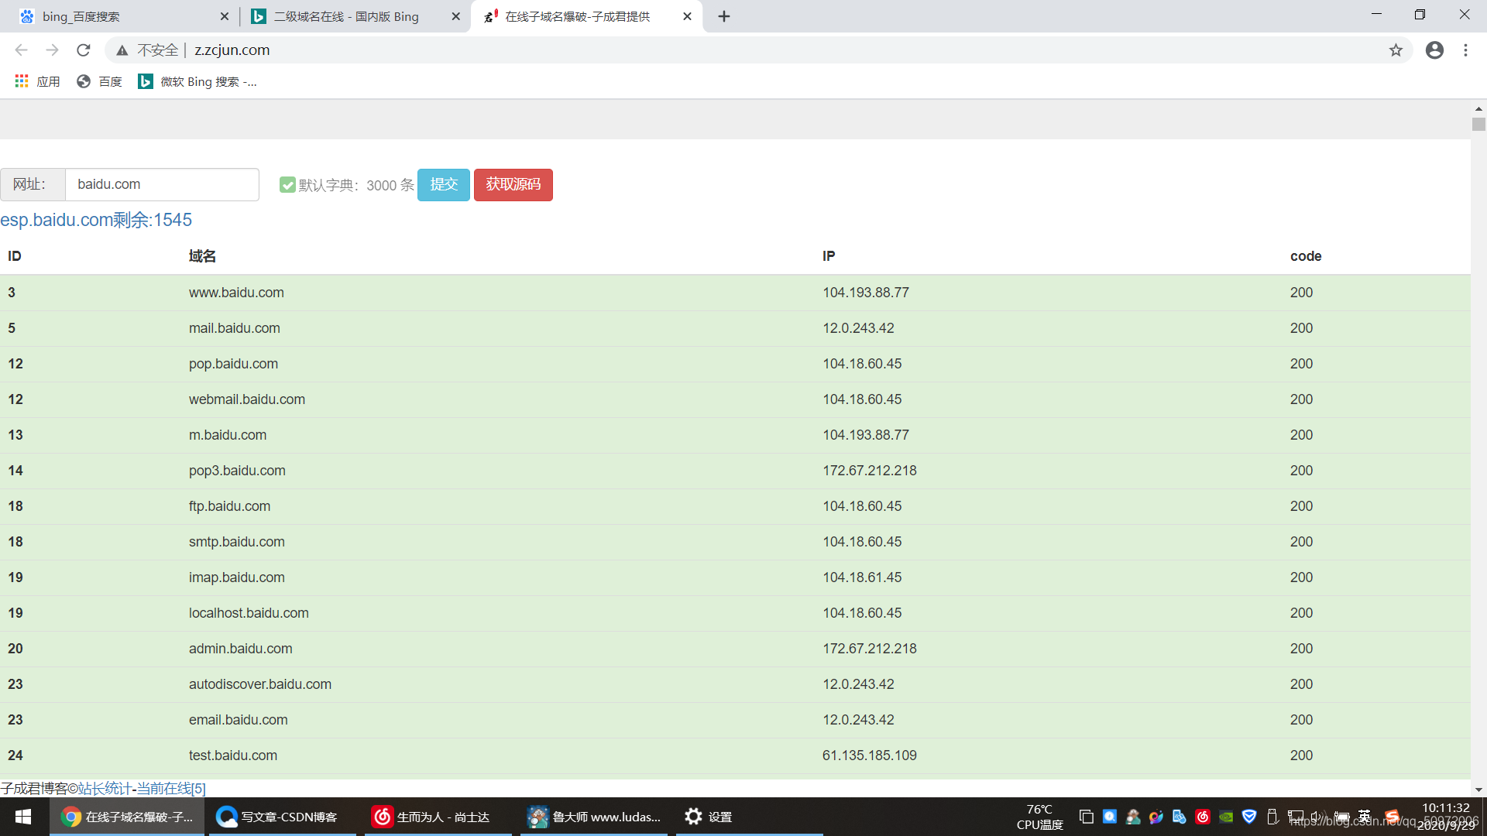The height and width of the screenshot is (836, 1487).
Task: Click the 英 input method indicator
Action: pyautogui.click(x=1365, y=817)
